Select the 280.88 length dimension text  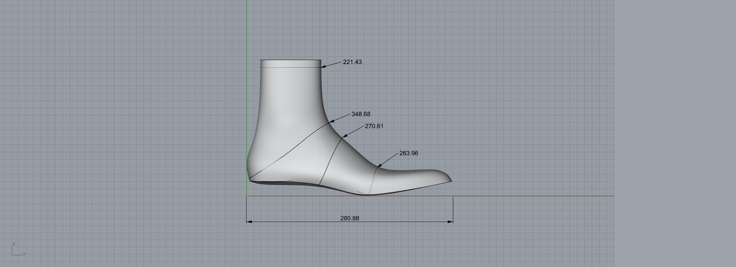tap(350, 218)
